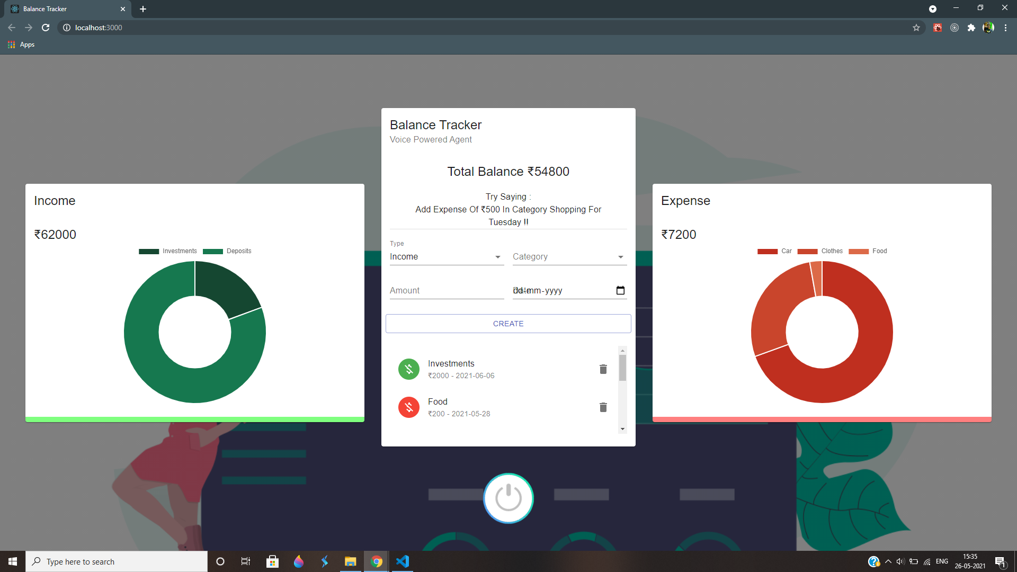This screenshot has height=572, width=1017.
Task: Show hidden system tray icons
Action: pos(888,561)
